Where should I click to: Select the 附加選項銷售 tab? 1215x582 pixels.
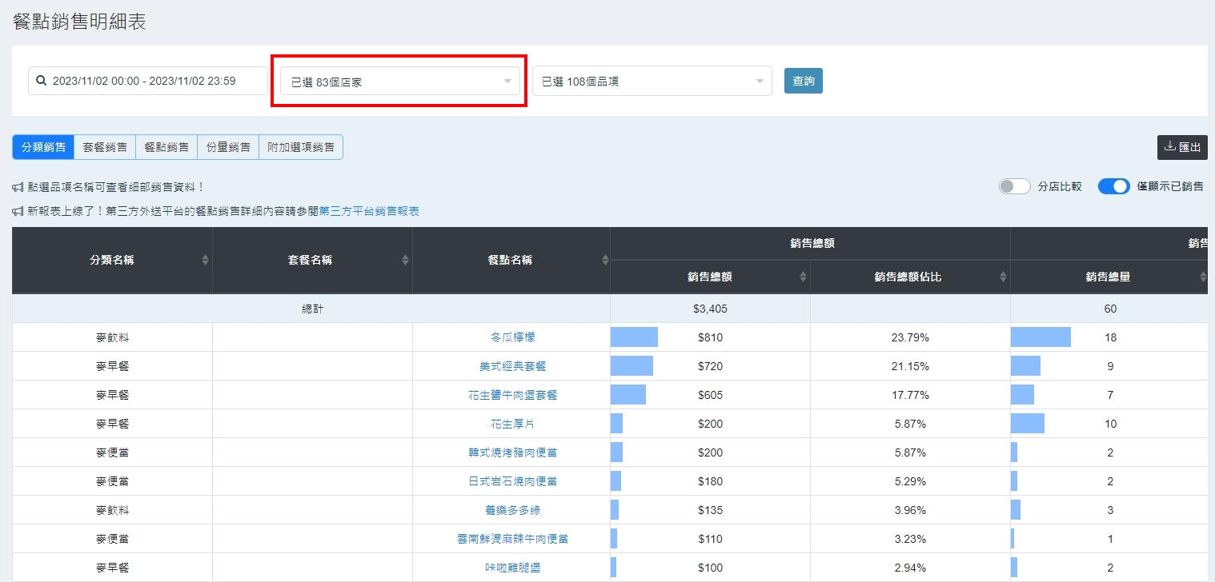pyautogui.click(x=301, y=147)
